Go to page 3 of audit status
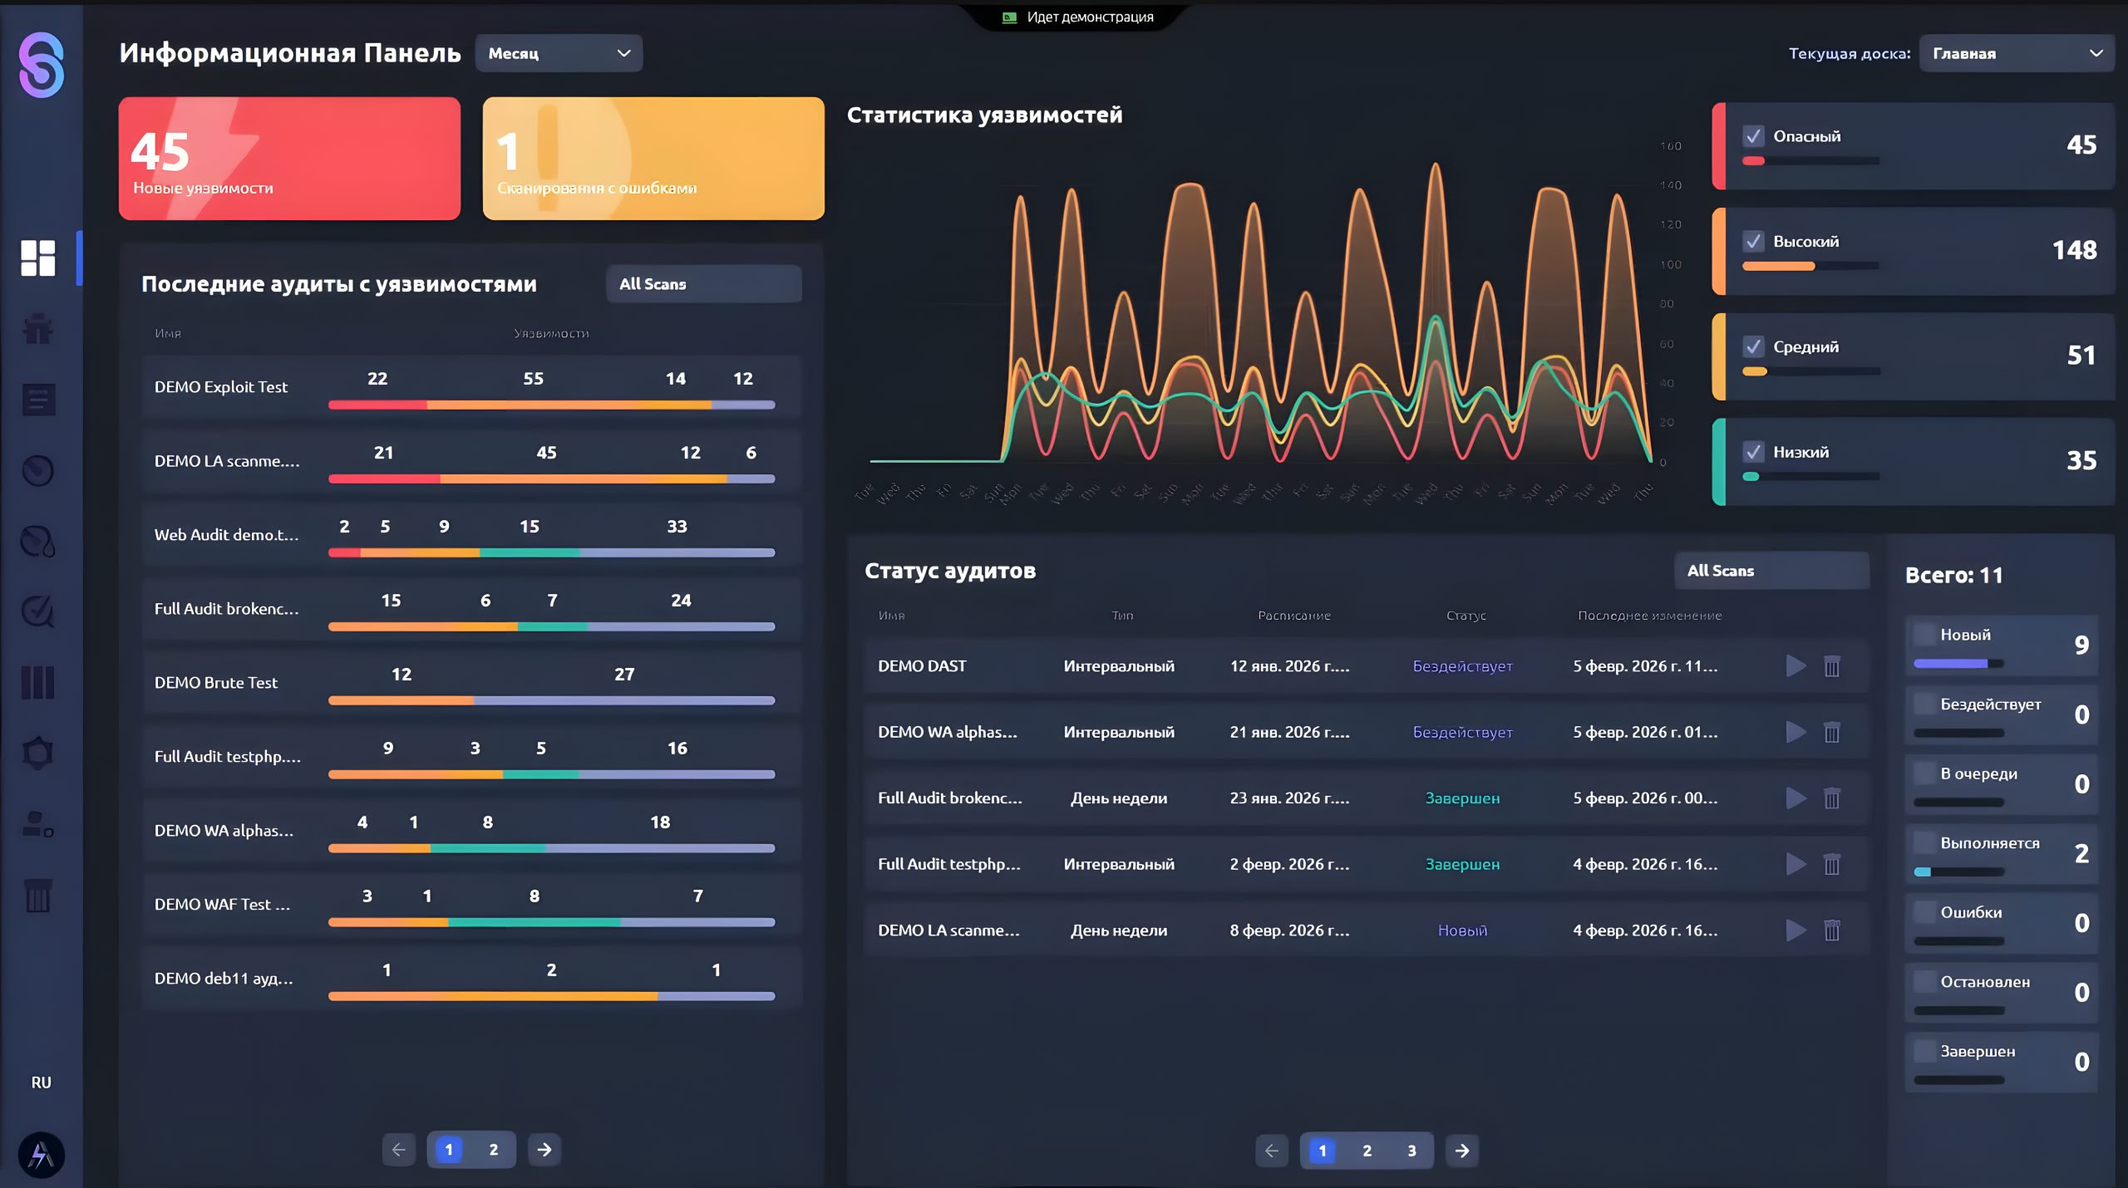This screenshot has width=2128, height=1188. coord(1411,1151)
